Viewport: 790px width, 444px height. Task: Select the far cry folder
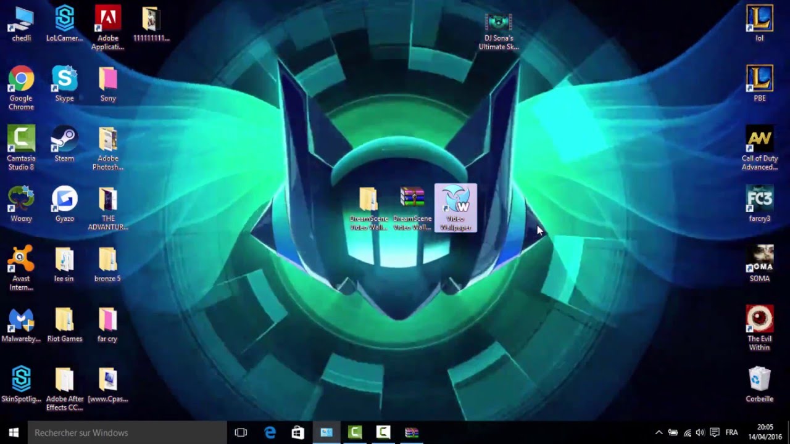pyautogui.click(x=107, y=324)
